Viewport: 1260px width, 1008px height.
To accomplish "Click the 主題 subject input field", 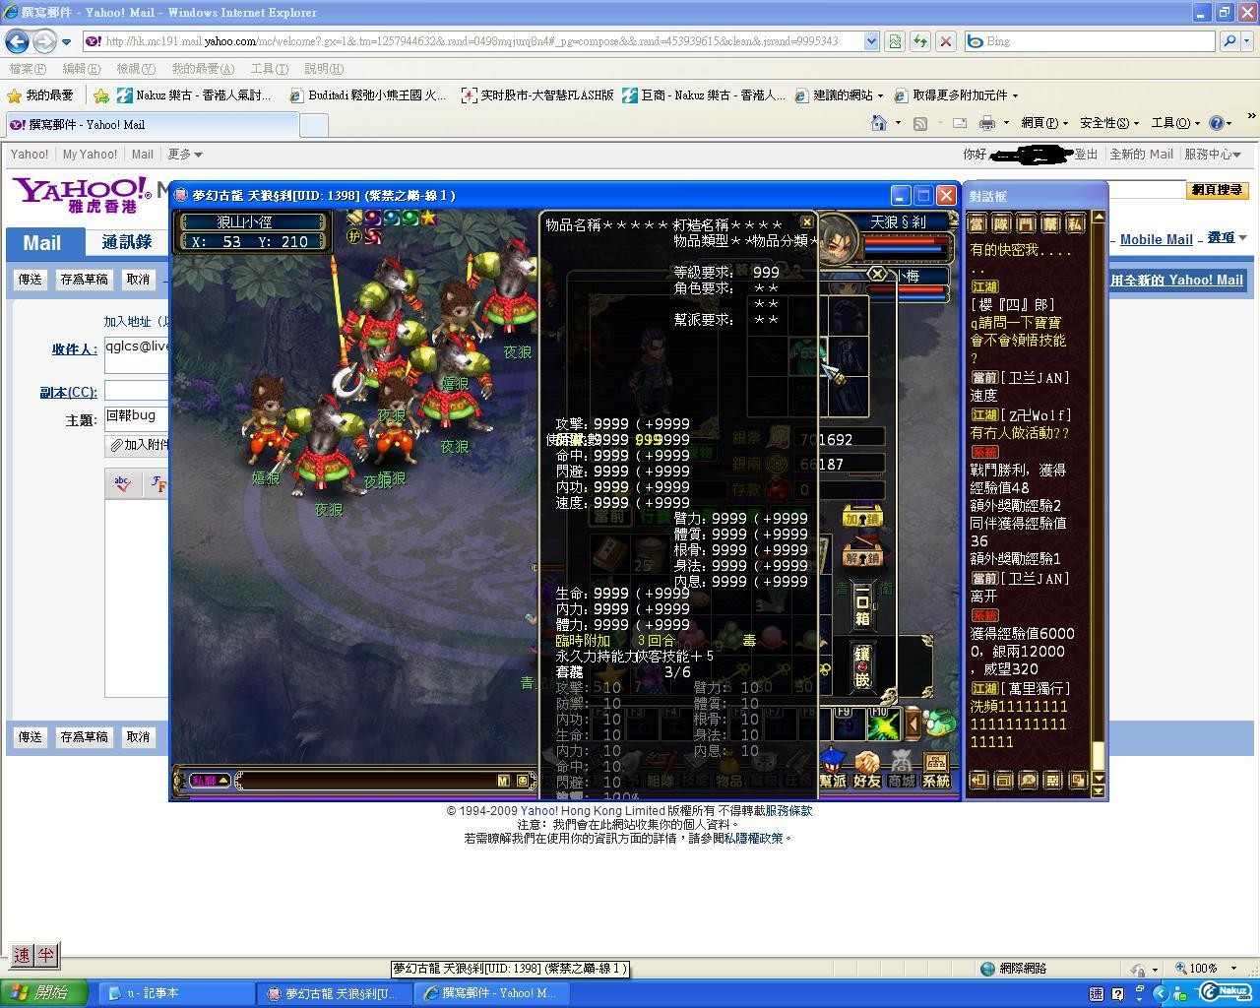I will tap(137, 418).
